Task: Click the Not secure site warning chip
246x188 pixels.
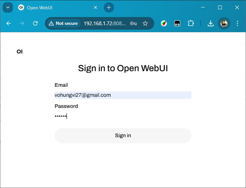Action: 64,23
